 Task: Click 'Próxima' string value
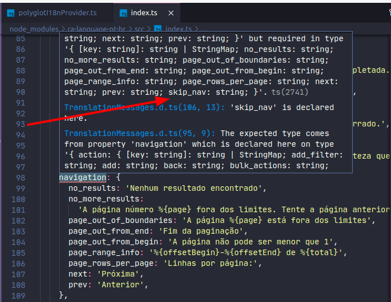pos(118,274)
